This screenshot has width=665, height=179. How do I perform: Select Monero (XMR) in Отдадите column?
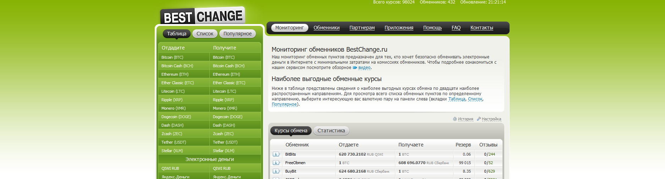[184, 108]
